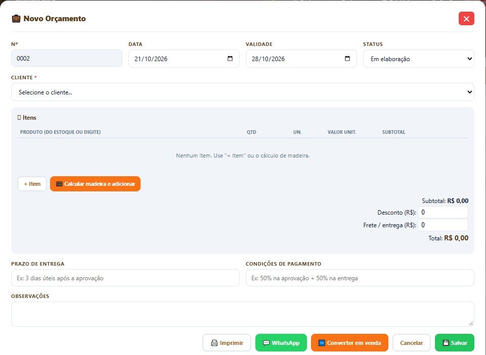Click the Prazo de entrega text field
486x355 pixels.
point(125,278)
